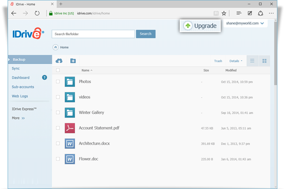The height and width of the screenshot is (189, 285).
Task: Click the Upgrade button label
Action: point(206,26)
